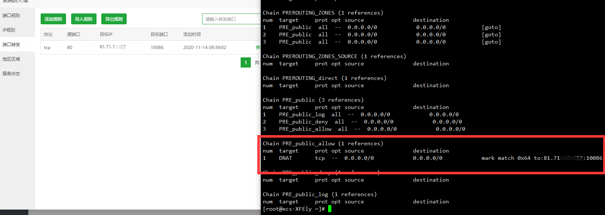Image resolution: width=605 pixels, height=215 pixels.
Task: Click PRE_public_deny rule row in terminal
Action: pos(363,122)
